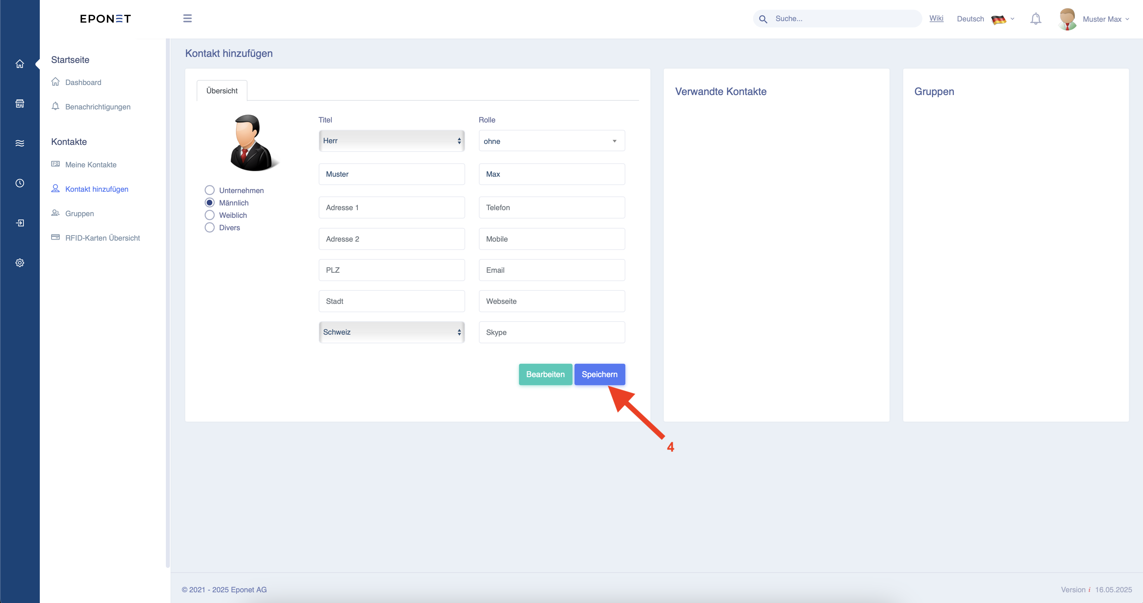Open Meine Kontakte in the menu
The width and height of the screenshot is (1143, 603).
pos(91,165)
